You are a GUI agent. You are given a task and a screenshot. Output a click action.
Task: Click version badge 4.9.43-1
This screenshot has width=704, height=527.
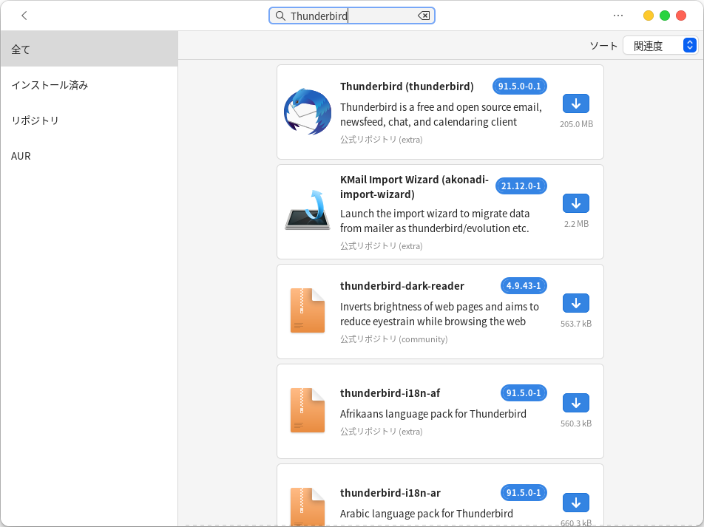coord(524,286)
